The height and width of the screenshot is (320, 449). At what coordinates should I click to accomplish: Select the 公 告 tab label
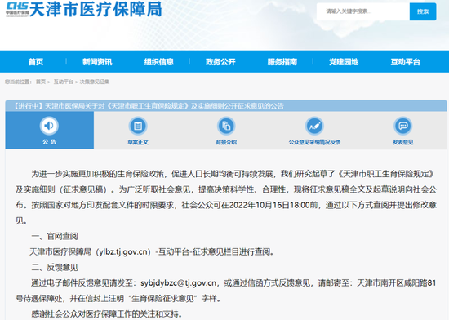coord(50,142)
